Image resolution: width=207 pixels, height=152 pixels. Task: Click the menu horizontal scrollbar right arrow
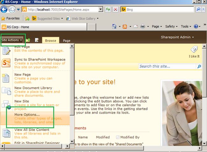(67, 146)
